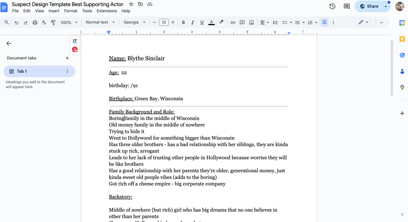Increase the font size
This screenshot has height=222, width=408.
[173, 22]
